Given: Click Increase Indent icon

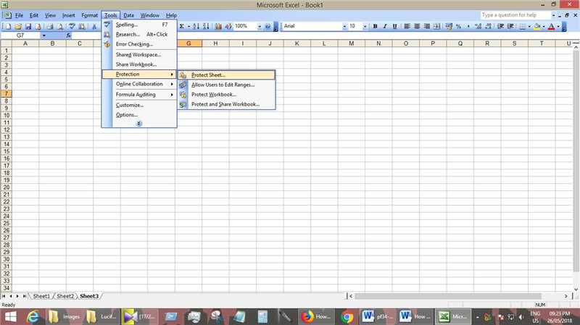Looking at the screenshot, I should [510, 26].
